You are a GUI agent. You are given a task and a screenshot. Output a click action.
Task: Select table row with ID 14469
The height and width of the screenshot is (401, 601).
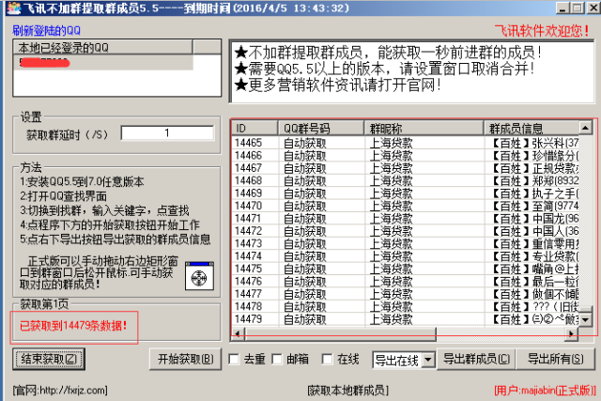[x=406, y=193]
